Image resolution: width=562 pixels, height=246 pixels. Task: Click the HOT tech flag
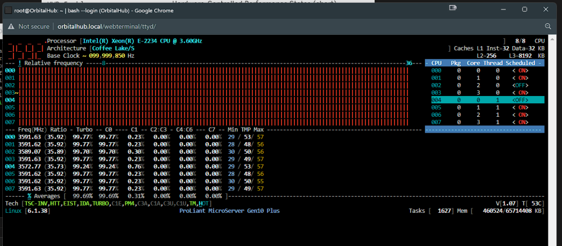203,203
